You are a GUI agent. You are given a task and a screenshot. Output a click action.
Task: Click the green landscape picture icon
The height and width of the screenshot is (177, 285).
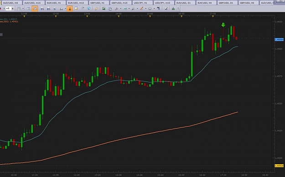click(104, 8)
